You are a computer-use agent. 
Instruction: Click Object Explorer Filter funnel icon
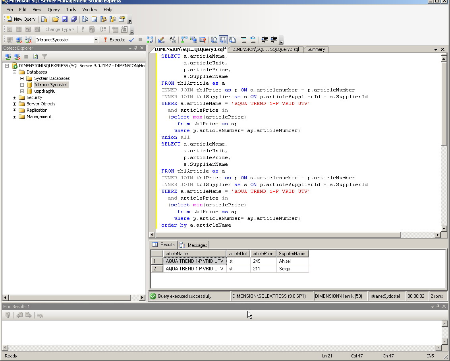click(x=44, y=56)
